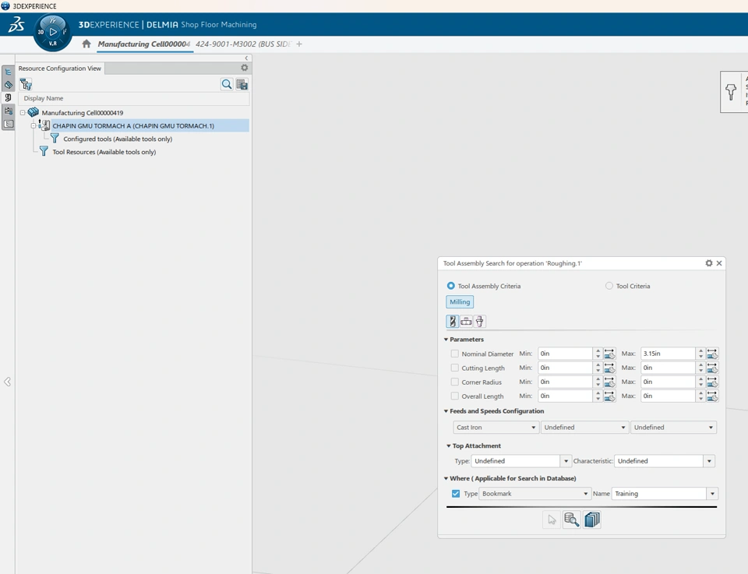The width and height of the screenshot is (748, 574).
Task: Open Resource Configuration View gear settings
Action: point(244,68)
